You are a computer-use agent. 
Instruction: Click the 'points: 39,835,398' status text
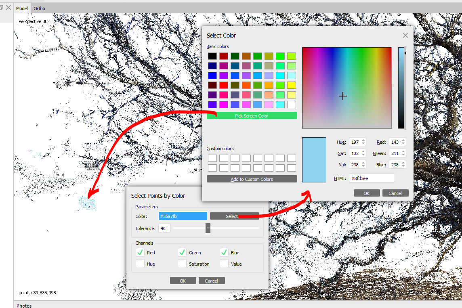(x=37, y=293)
